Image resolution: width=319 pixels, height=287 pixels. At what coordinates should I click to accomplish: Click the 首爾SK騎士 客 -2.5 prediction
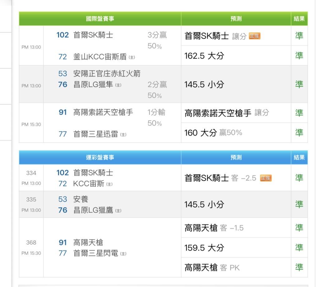point(220,178)
